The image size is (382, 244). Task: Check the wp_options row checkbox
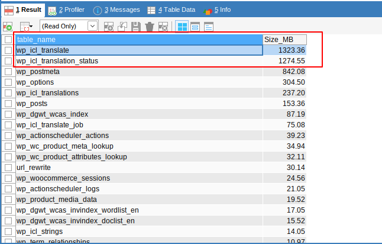point(8,82)
